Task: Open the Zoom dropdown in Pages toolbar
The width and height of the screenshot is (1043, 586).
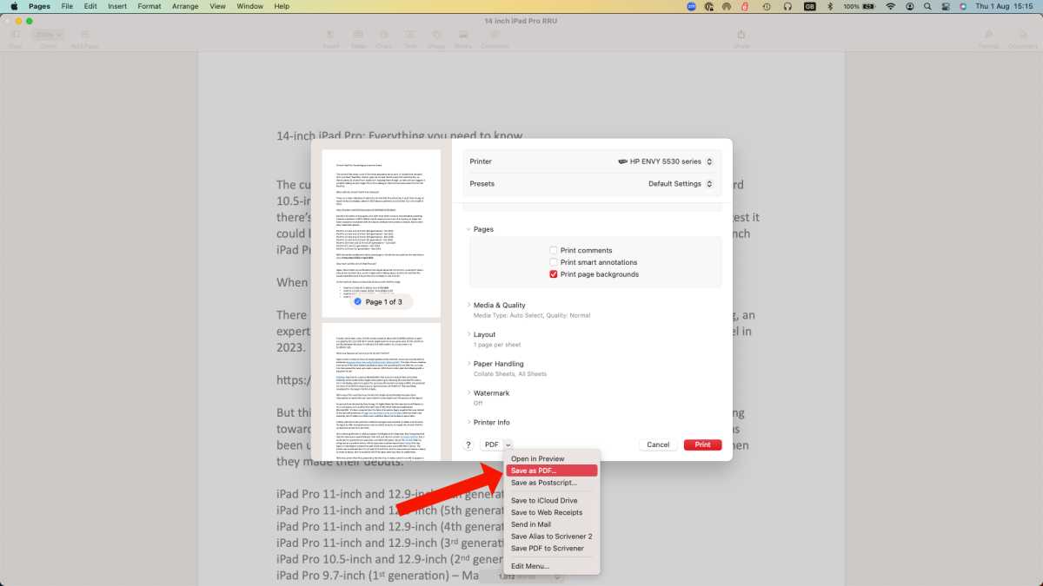Action: point(48,35)
